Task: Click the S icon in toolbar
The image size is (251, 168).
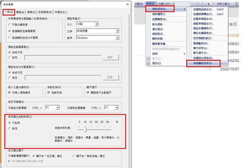Action: pos(214,4)
